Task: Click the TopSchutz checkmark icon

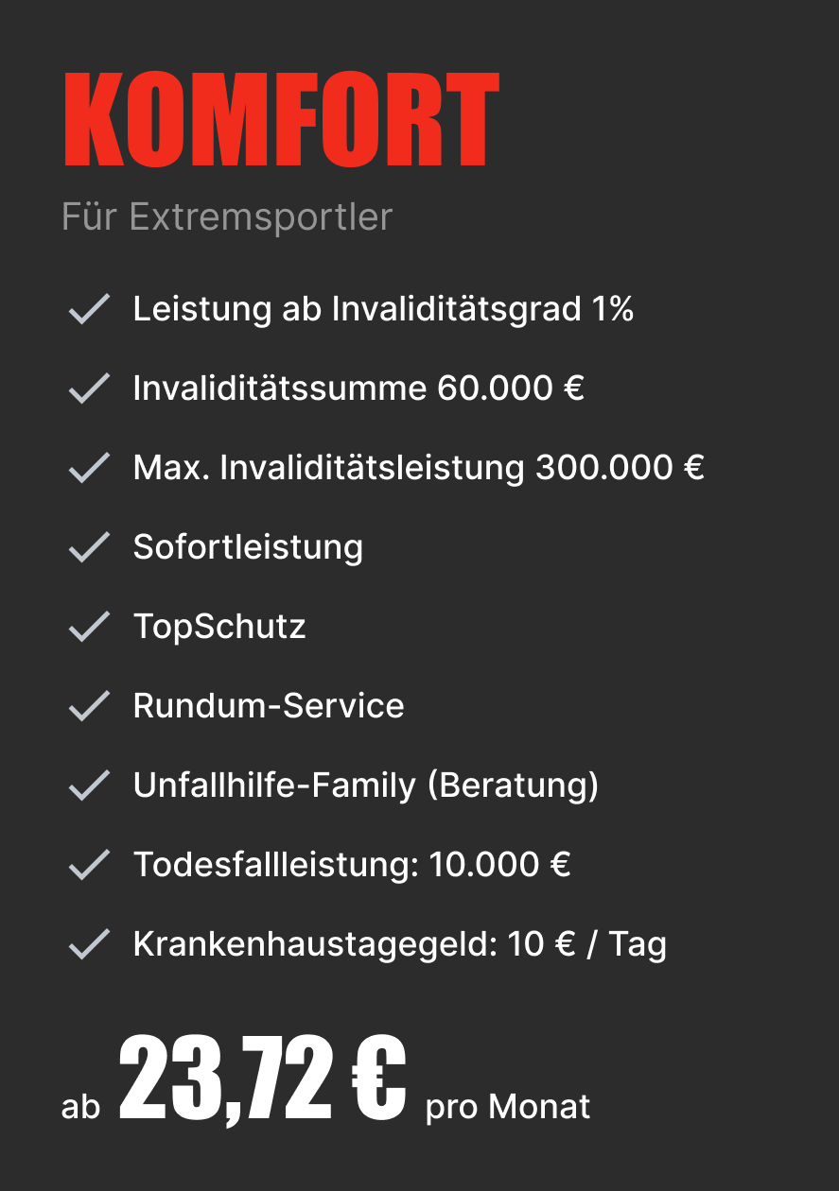Action: 90,627
